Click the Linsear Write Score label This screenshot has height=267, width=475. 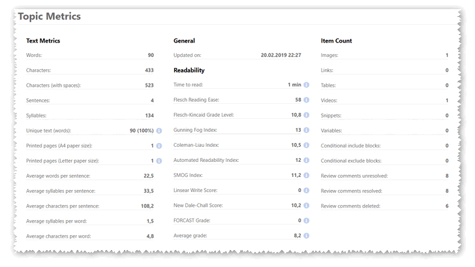coord(195,191)
